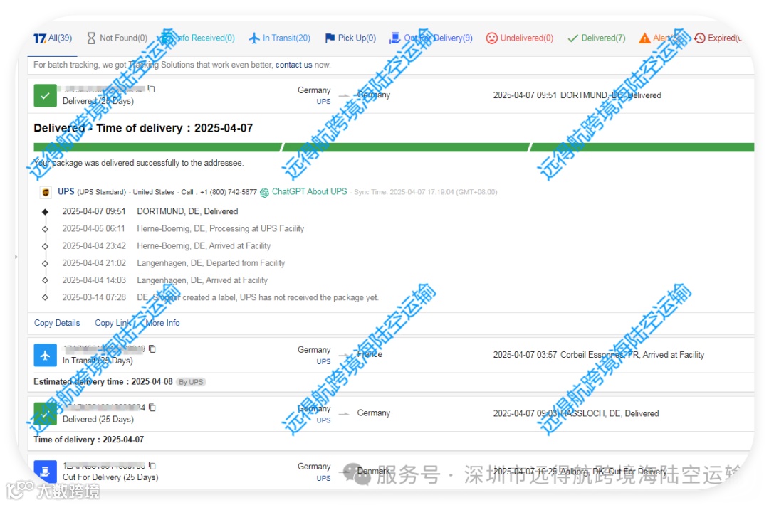Select the 2025-03-14 07:28 label created event
The width and height of the screenshot is (769, 505).
tap(220, 297)
